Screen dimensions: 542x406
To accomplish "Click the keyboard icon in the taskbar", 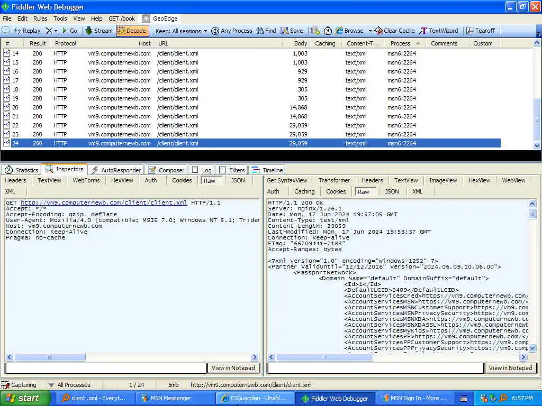I will pos(464,399).
